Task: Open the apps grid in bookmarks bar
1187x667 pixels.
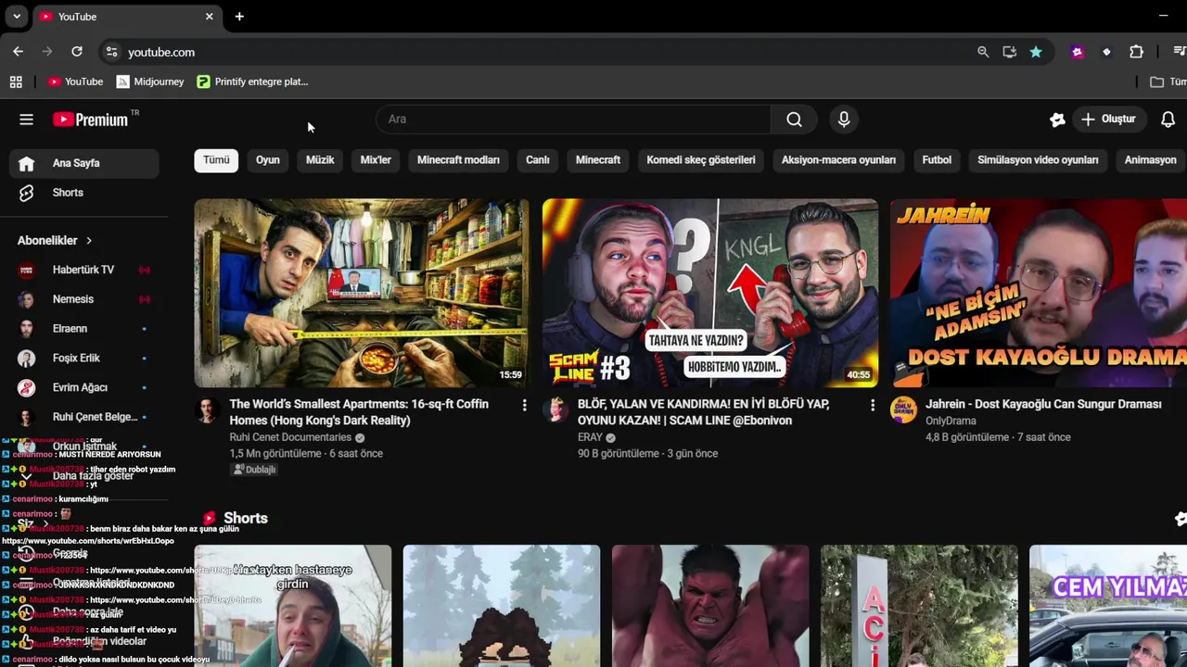Action: (x=16, y=82)
